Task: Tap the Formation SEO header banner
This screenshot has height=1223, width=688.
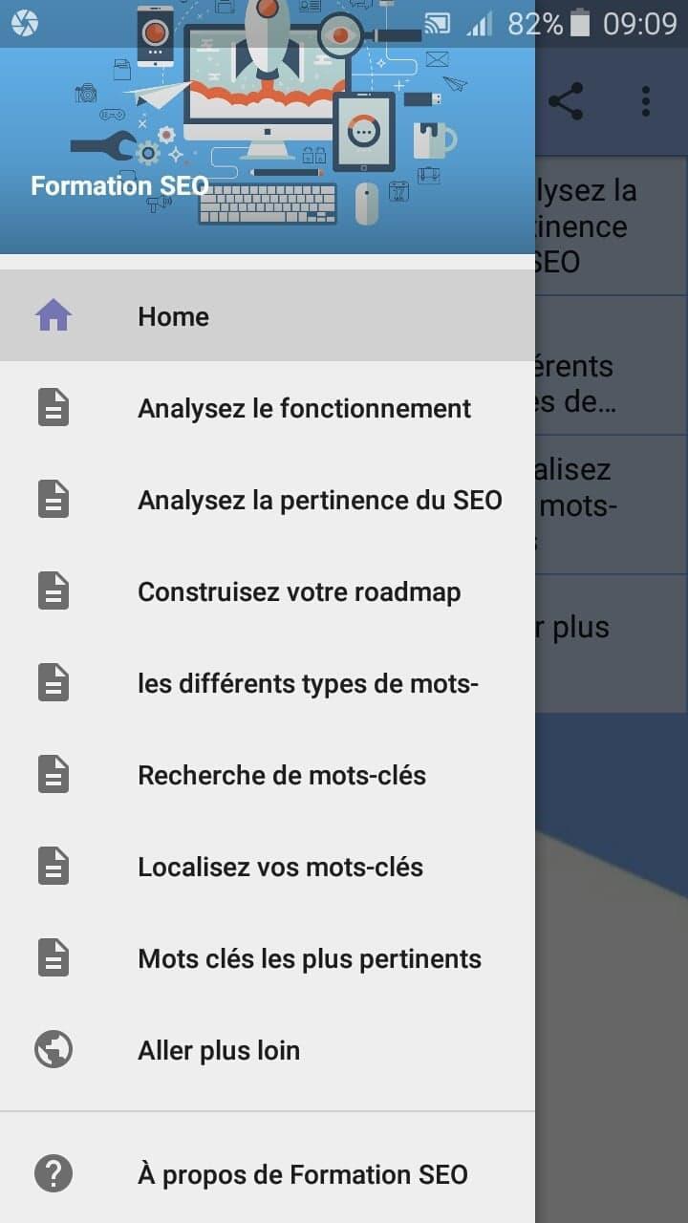Action: click(x=268, y=134)
